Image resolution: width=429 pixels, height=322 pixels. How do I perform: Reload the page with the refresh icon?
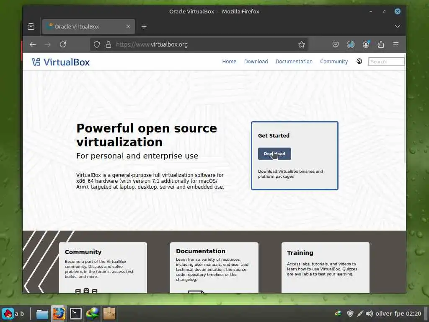[63, 44]
